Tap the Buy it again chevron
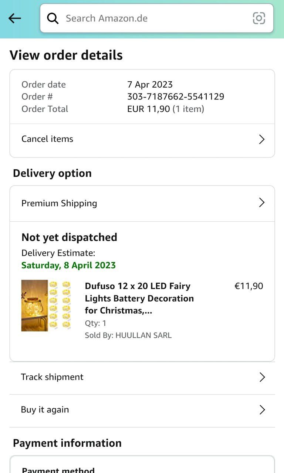Viewport: 284px width, 473px height. pyautogui.click(x=262, y=410)
